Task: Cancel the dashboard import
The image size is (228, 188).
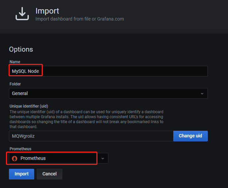Action: [x=49, y=174]
